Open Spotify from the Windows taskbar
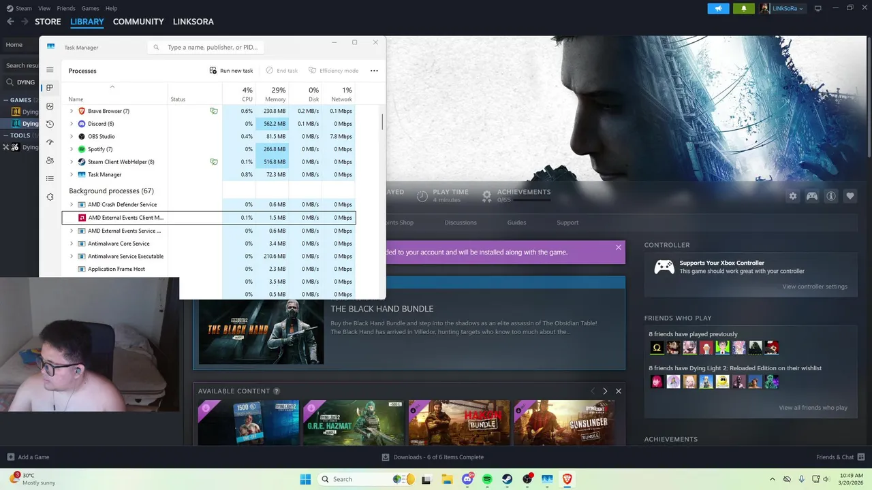 point(487,479)
